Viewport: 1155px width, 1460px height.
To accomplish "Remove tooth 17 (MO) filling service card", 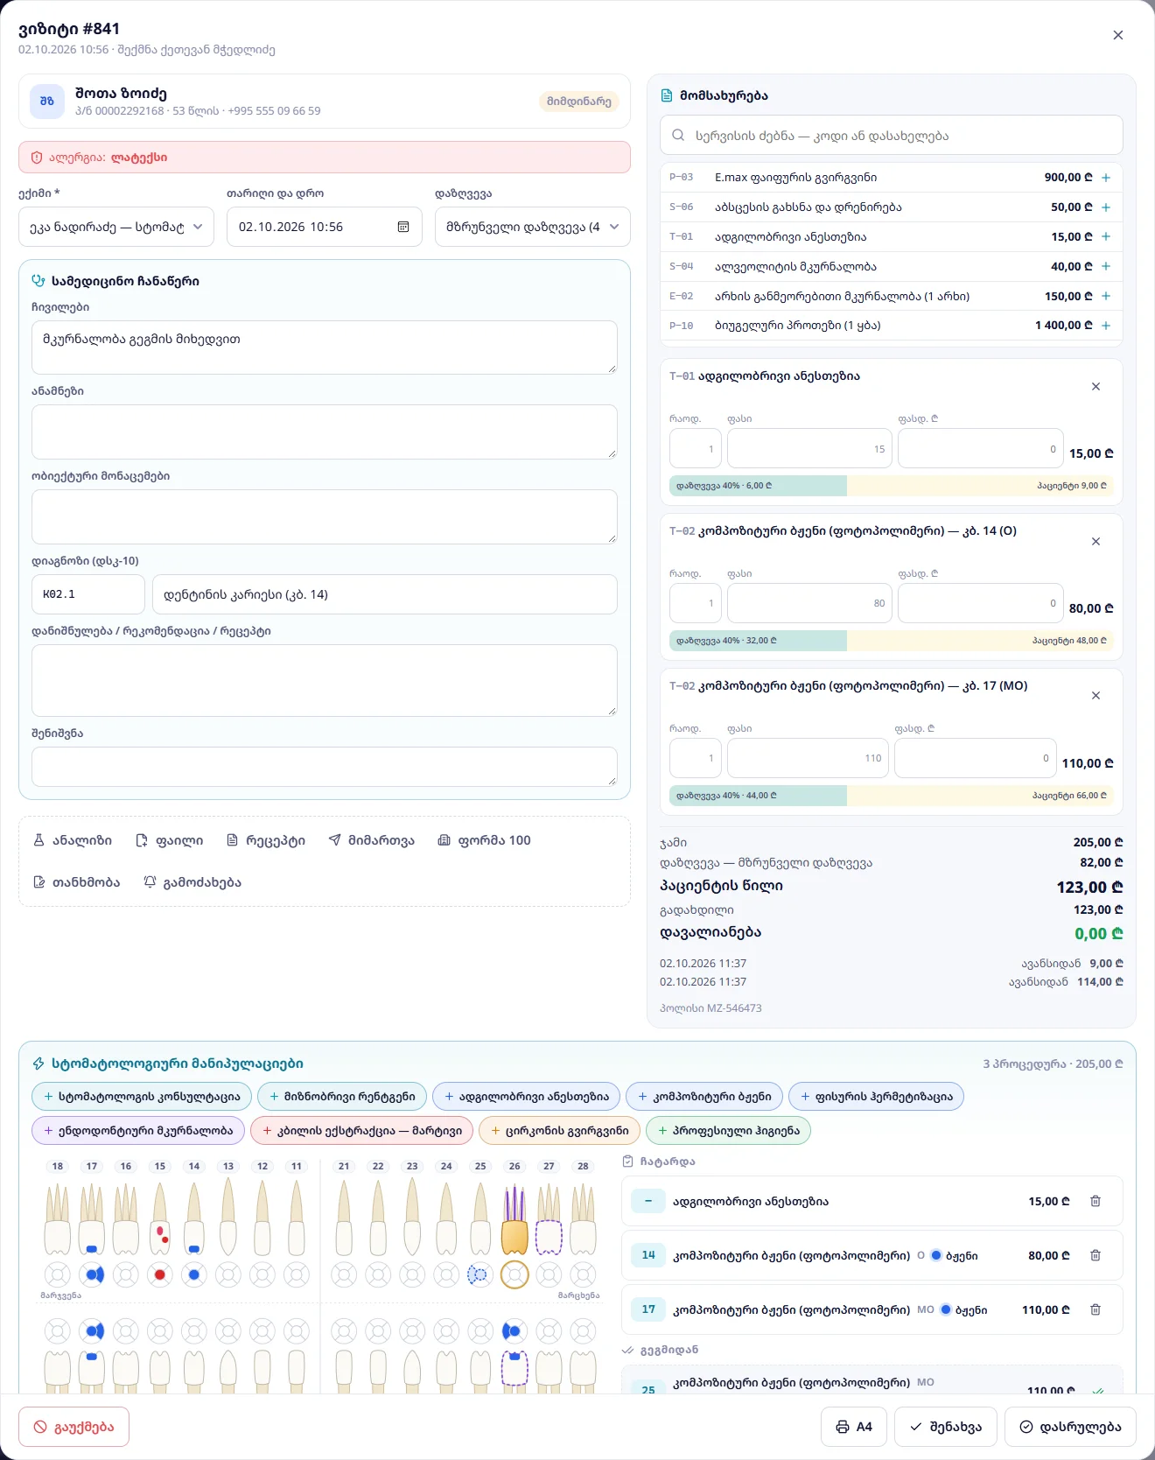I will click(1095, 695).
